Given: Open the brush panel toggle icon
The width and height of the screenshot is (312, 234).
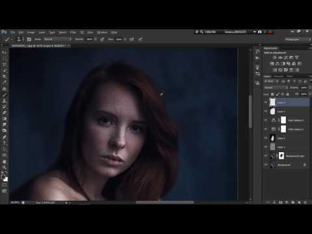Looking at the screenshot, I should click(29, 39).
